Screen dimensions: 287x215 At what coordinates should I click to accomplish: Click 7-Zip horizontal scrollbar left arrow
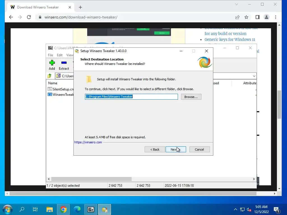49,179
